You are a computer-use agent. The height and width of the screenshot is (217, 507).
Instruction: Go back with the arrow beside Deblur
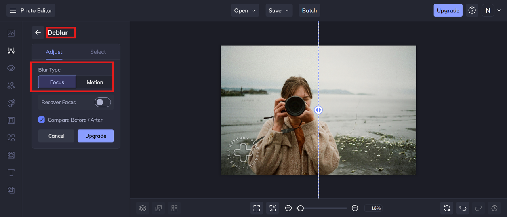point(38,32)
